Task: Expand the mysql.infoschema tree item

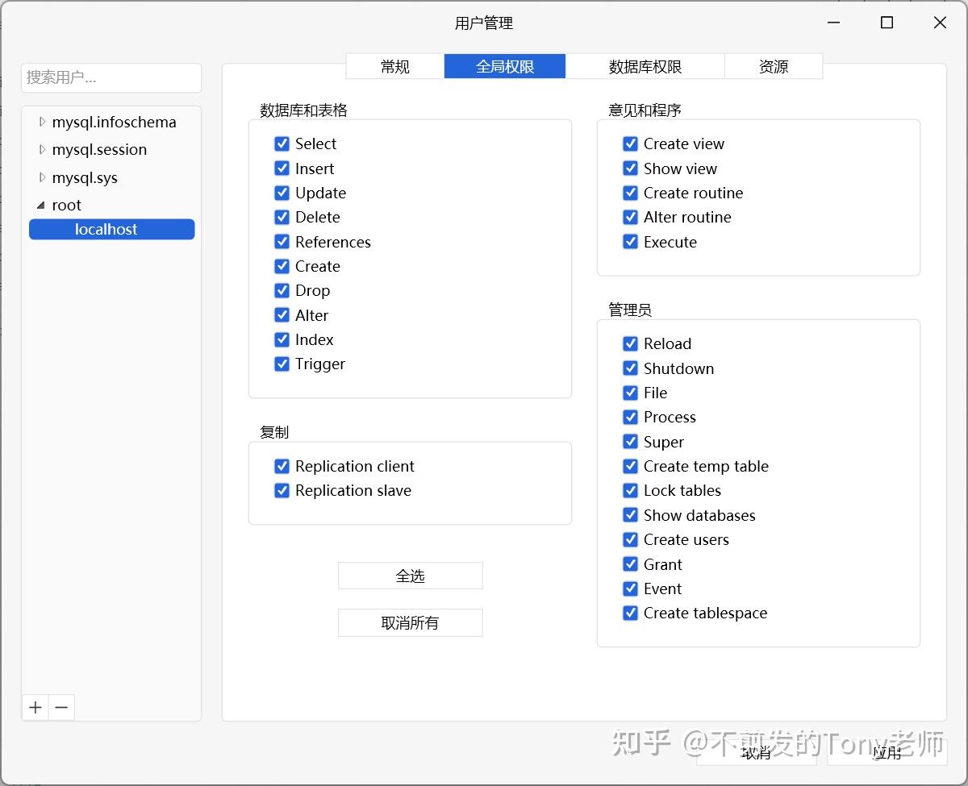Action: [x=42, y=122]
